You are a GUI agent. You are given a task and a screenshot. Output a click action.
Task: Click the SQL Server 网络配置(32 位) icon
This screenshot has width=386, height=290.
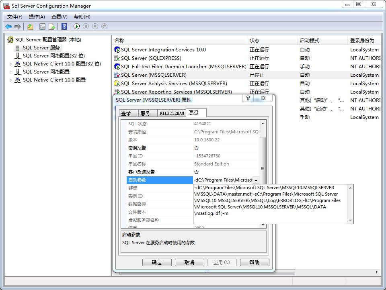point(18,56)
